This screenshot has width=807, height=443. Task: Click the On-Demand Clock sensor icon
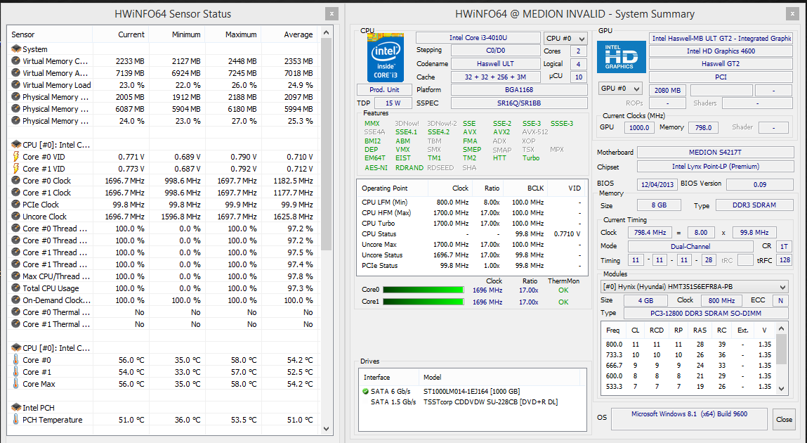click(x=16, y=300)
